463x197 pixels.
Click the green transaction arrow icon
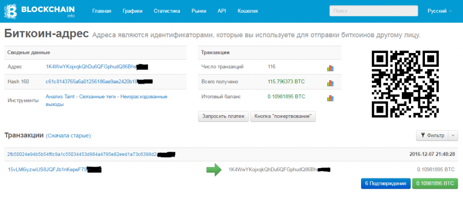pos(214,170)
